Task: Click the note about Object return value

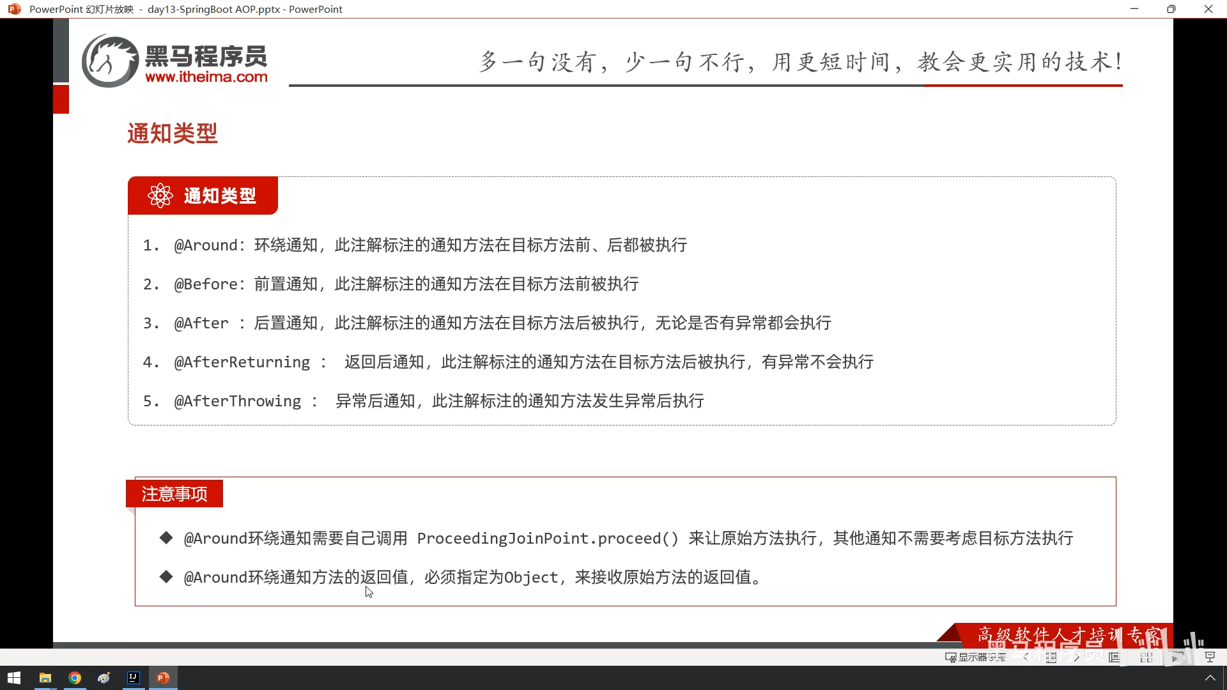Action: (x=474, y=578)
